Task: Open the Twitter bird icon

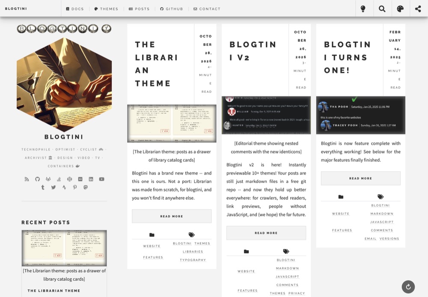Action: [x=53, y=187]
